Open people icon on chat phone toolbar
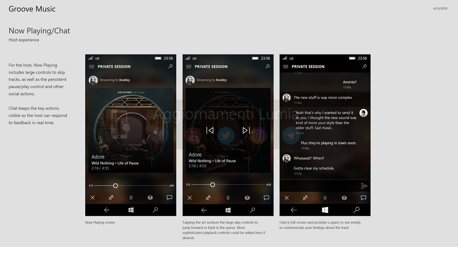Screen dimensions: 458x262 (305, 198)
